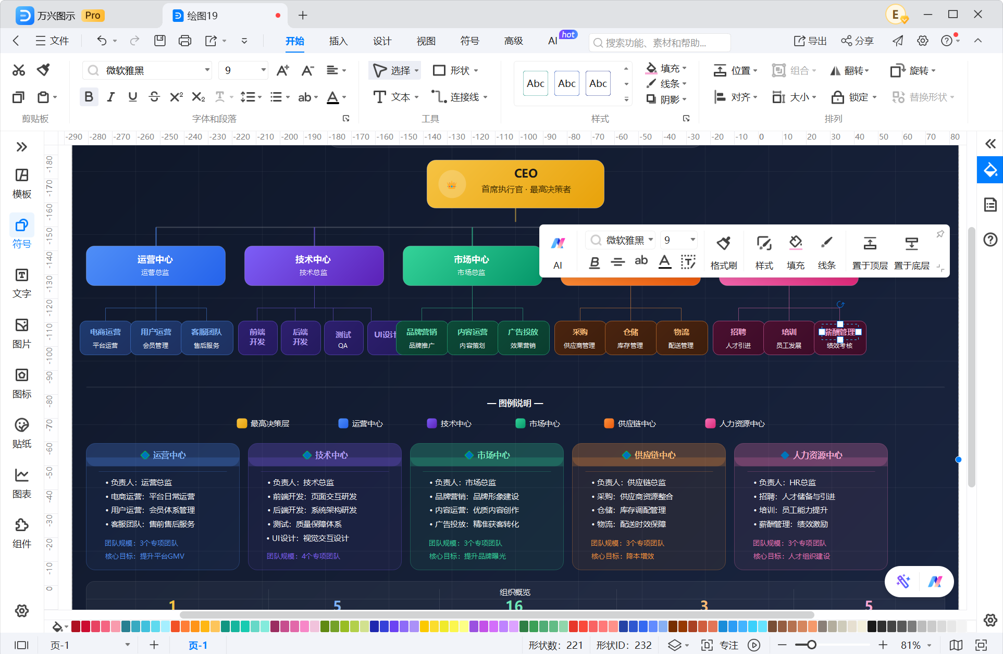Toggle superscript in the ribbon
This screenshot has width=1003, height=654.
(176, 97)
